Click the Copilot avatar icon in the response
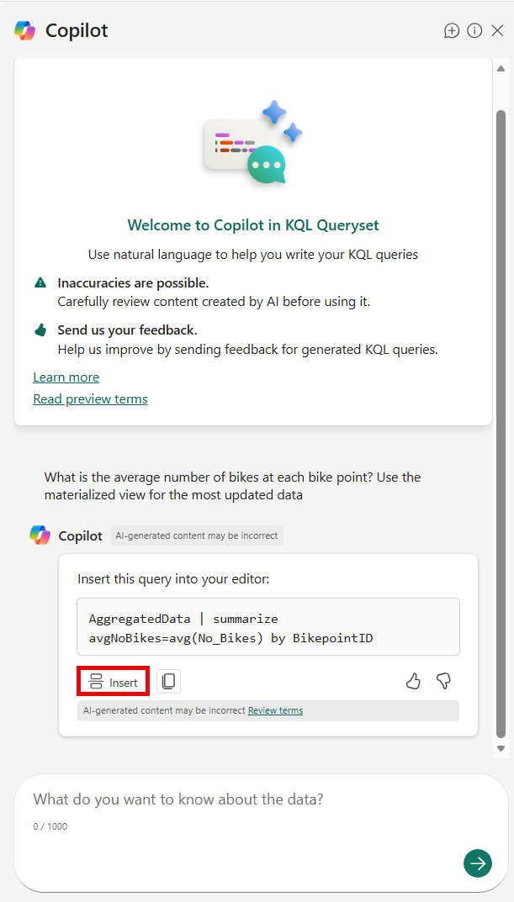Image resolution: width=514 pixels, height=902 pixels. pyautogui.click(x=40, y=535)
